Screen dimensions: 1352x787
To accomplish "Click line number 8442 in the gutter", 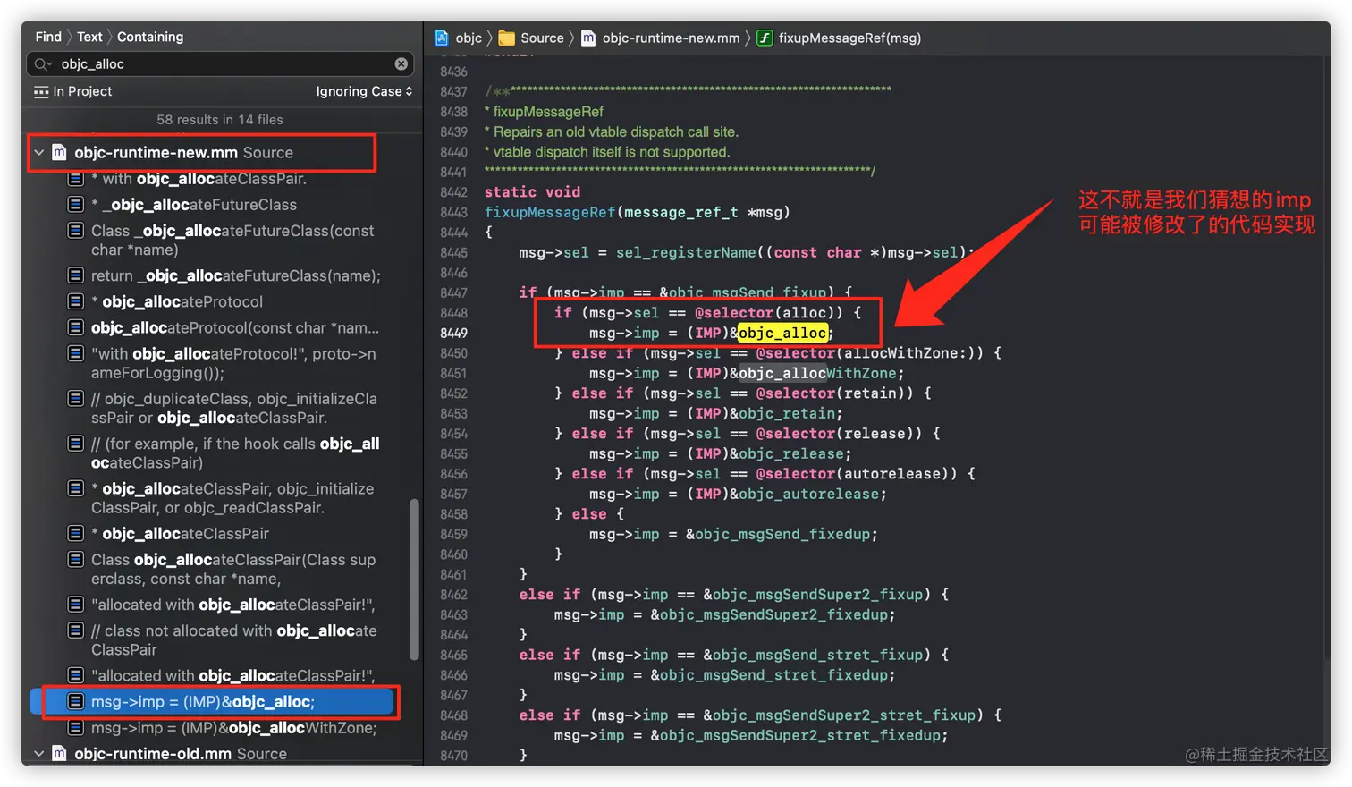I will click(453, 192).
